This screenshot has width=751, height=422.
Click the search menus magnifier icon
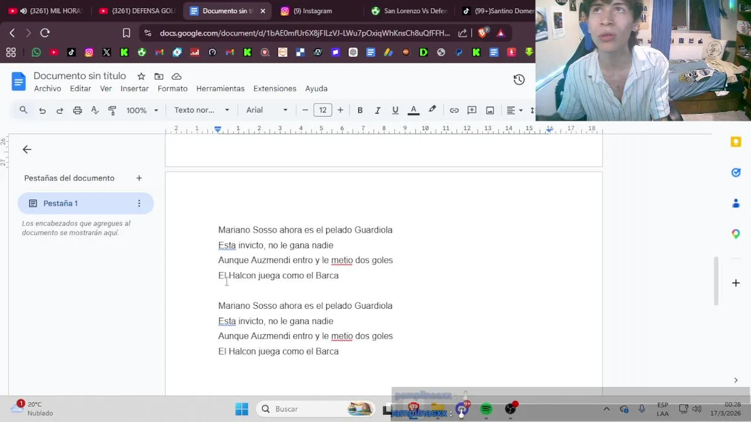click(x=23, y=110)
